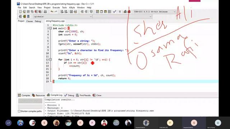This screenshot has width=230, height=129.
Task: Open the Edit menu
Action: (25, 8)
